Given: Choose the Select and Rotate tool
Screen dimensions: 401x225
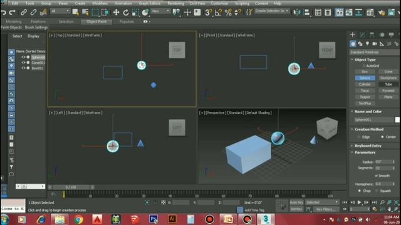Looking at the screenshot, I should pos(126,12).
